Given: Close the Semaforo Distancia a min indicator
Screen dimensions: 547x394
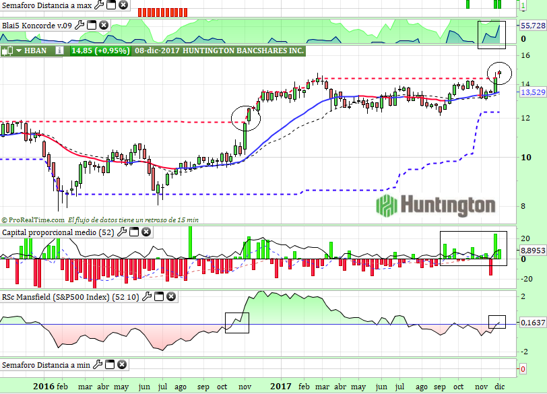Looking at the screenshot, I should click(122, 365).
